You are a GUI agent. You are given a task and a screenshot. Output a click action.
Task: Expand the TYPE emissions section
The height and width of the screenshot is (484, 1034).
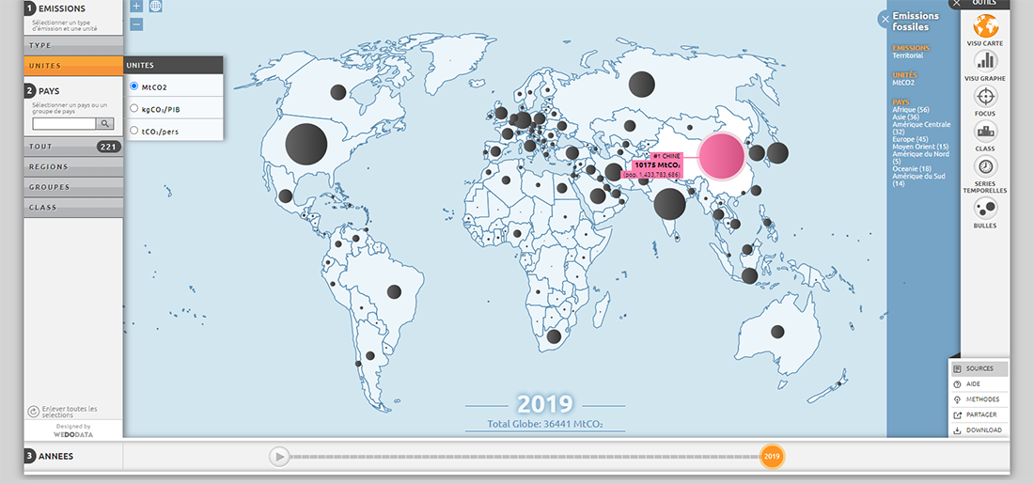click(x=73, y=45)
